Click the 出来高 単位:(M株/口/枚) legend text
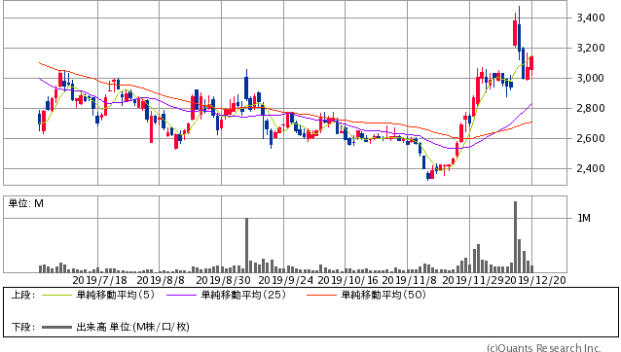Image resolution: width=621 pixels, height=352 pixels. [x=132, y=327]
